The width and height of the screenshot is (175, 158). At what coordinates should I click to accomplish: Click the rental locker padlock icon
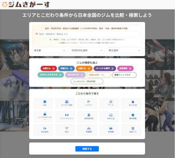pyautogui.click(x=45, y=114)
